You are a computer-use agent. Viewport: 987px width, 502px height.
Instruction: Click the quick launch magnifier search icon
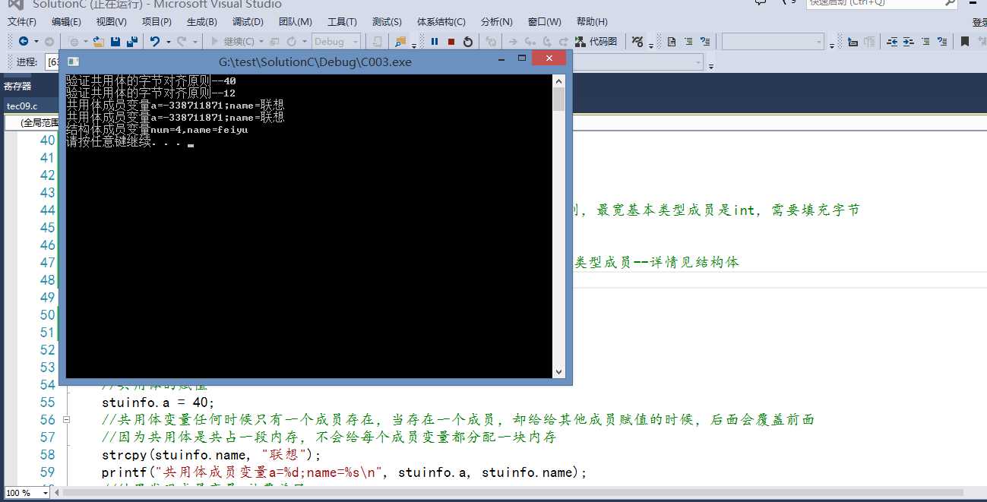pos(950,3)
